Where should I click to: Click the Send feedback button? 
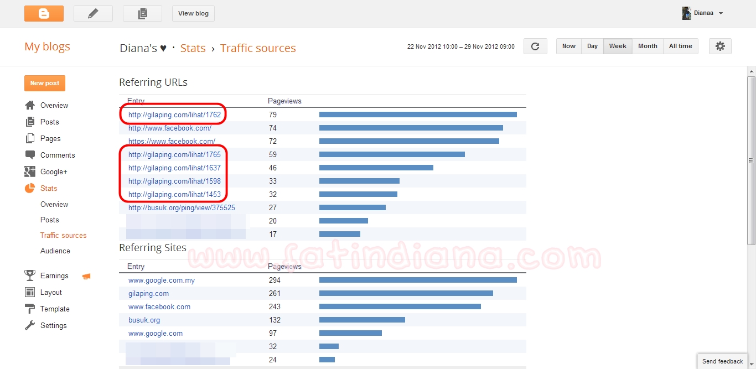722,361
